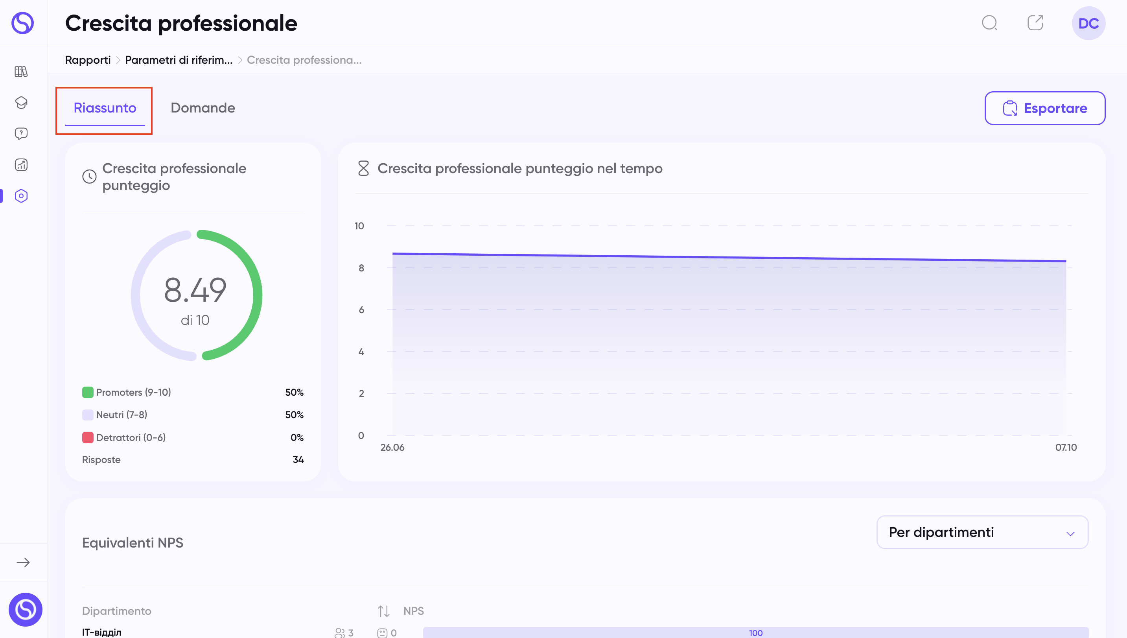This screenshot has width=1127, height=638.
Task: Open the graduation cap courses icon
Action: 21,103
